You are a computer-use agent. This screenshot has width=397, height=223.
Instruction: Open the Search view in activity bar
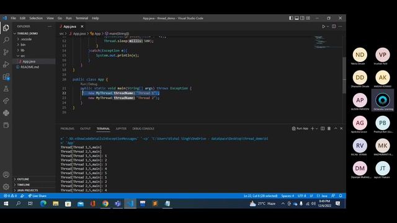pyautogui.click(x=6, y=40)
